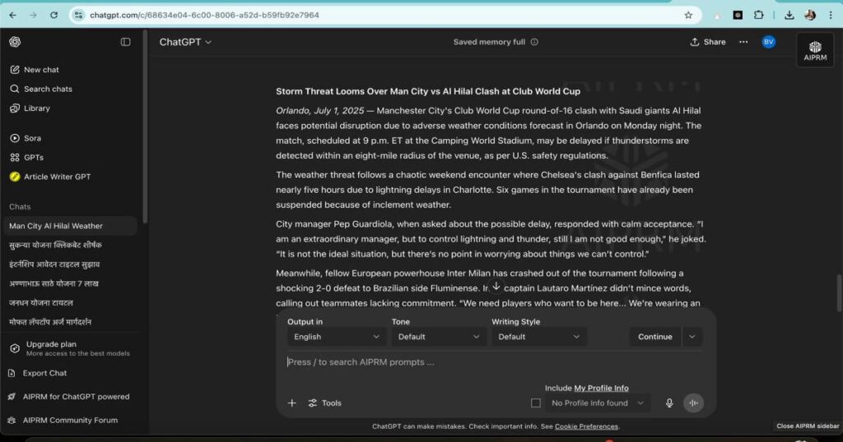Screen dimensions: 843x442
Task: Open the chat starting with सुकन्या योजना
Action: pos(55,245)
